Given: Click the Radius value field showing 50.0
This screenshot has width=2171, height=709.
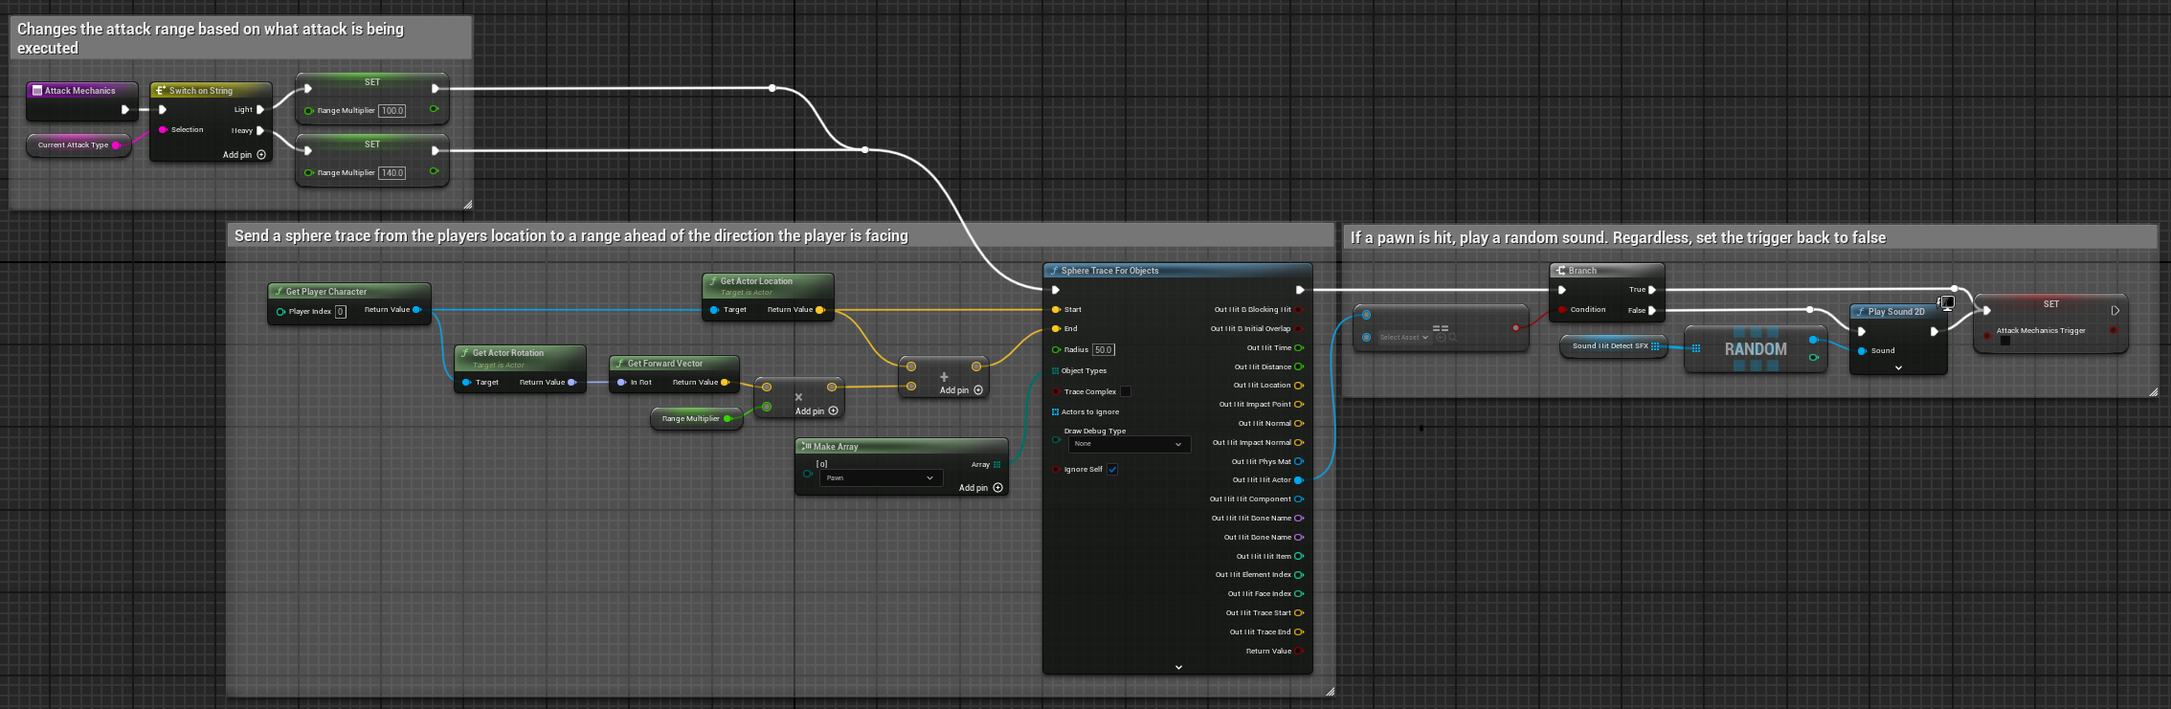Looking at the screenshot, I should [x=1104, y=350].
